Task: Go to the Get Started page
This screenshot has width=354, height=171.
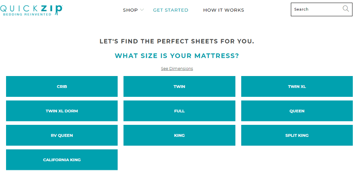Action: [x=171, y=10]
